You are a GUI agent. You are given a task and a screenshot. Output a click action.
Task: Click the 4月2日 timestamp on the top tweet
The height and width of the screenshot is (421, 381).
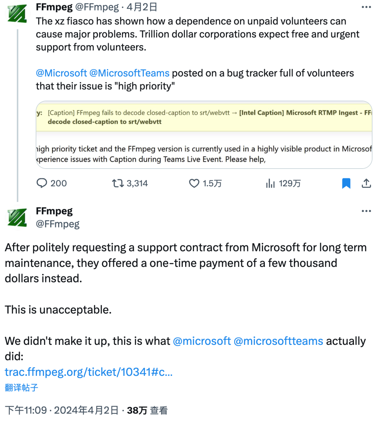pyautogui.click(x=141, y=7)
